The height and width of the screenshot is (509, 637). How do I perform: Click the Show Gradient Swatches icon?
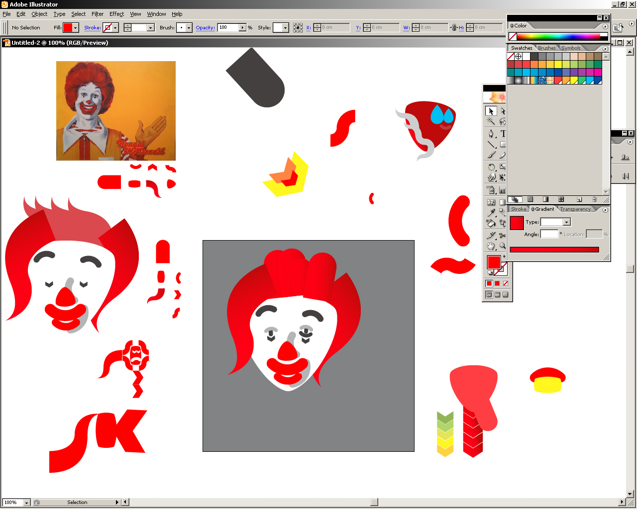(545, 199)
